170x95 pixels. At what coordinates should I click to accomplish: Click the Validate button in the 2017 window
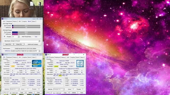click(74, 93)
